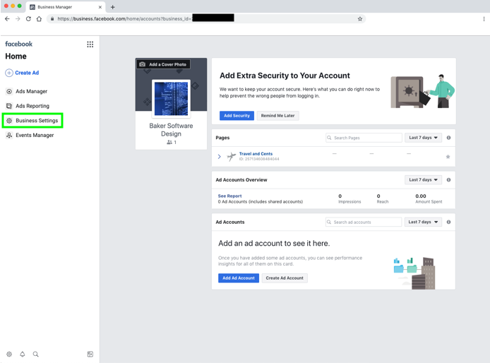This screenshot has height=363, width=490.
Task: Open Ad Accounts Overview Last 7 days dropdown
Action: [x=423, y=180]
